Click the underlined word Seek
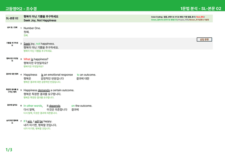225x159 pixels. [x=27, y=44]
